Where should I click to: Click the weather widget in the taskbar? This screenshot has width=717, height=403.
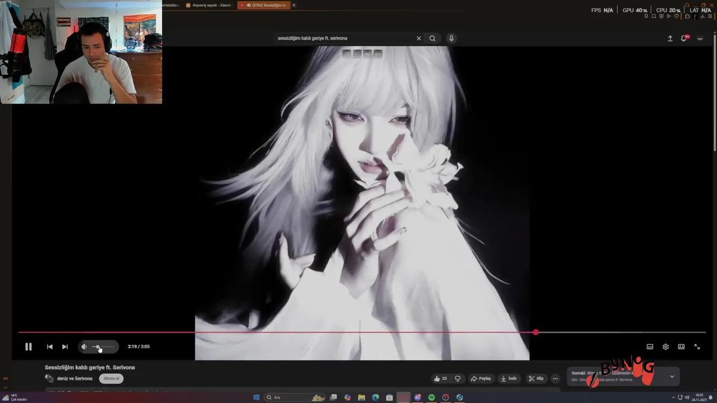pyautogui.click(x=15, y=397)
